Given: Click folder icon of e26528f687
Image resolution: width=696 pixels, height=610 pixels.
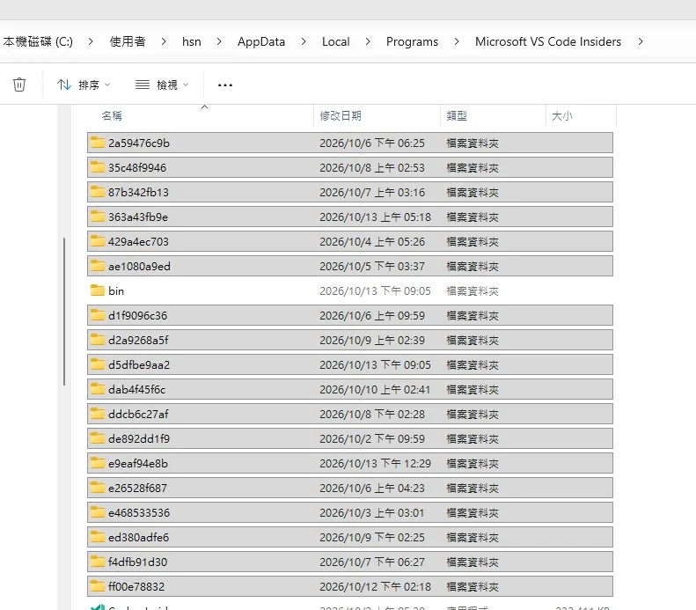Looking at the screenshot, I should coord(97,488).
